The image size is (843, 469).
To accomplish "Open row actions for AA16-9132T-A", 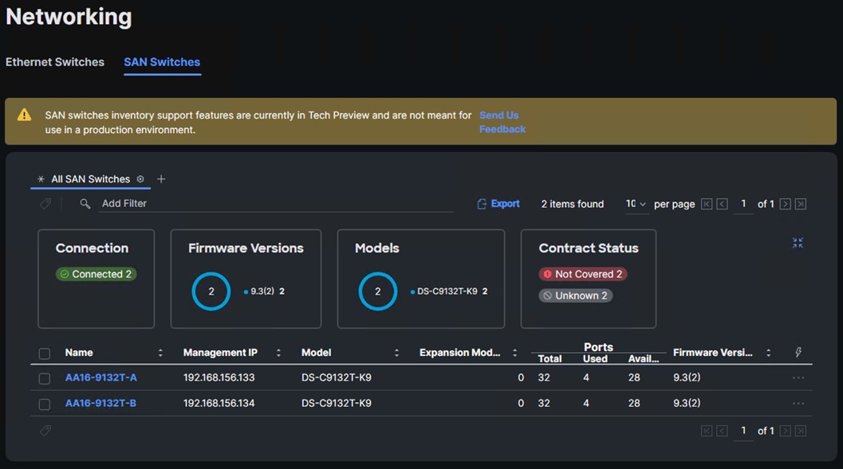I will point(798,377).
